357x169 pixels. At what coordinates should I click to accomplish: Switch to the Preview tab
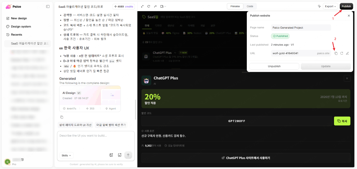pos(235,6)
